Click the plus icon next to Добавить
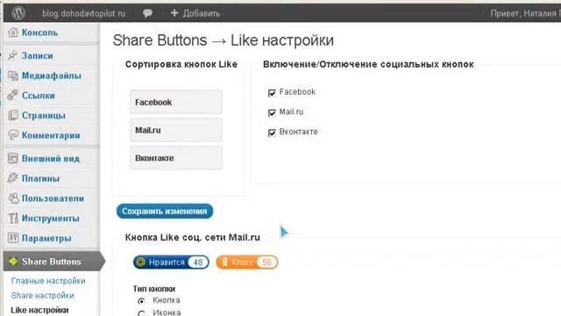 [x=174, y=13]
